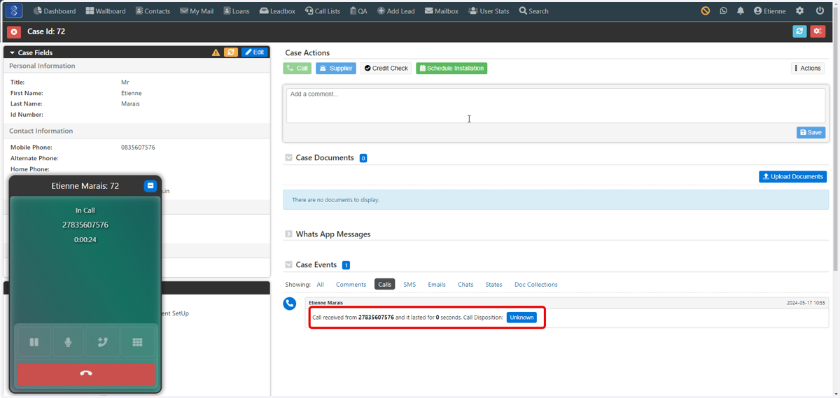
Task: Open the Etienne user menu
Action: (770, 11)
